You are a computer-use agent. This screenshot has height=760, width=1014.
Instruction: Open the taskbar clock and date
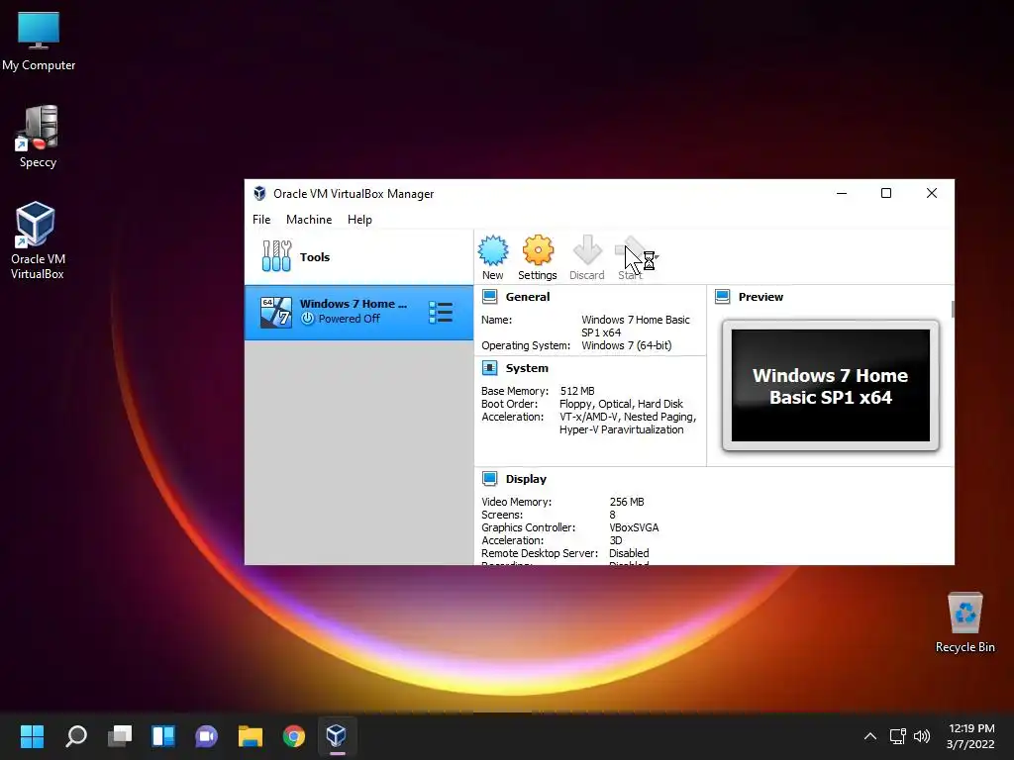(x=970, y=736)
